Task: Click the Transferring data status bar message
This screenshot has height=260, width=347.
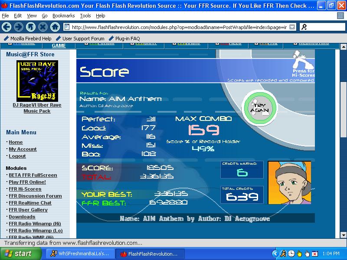Action: tap(73, 243)
